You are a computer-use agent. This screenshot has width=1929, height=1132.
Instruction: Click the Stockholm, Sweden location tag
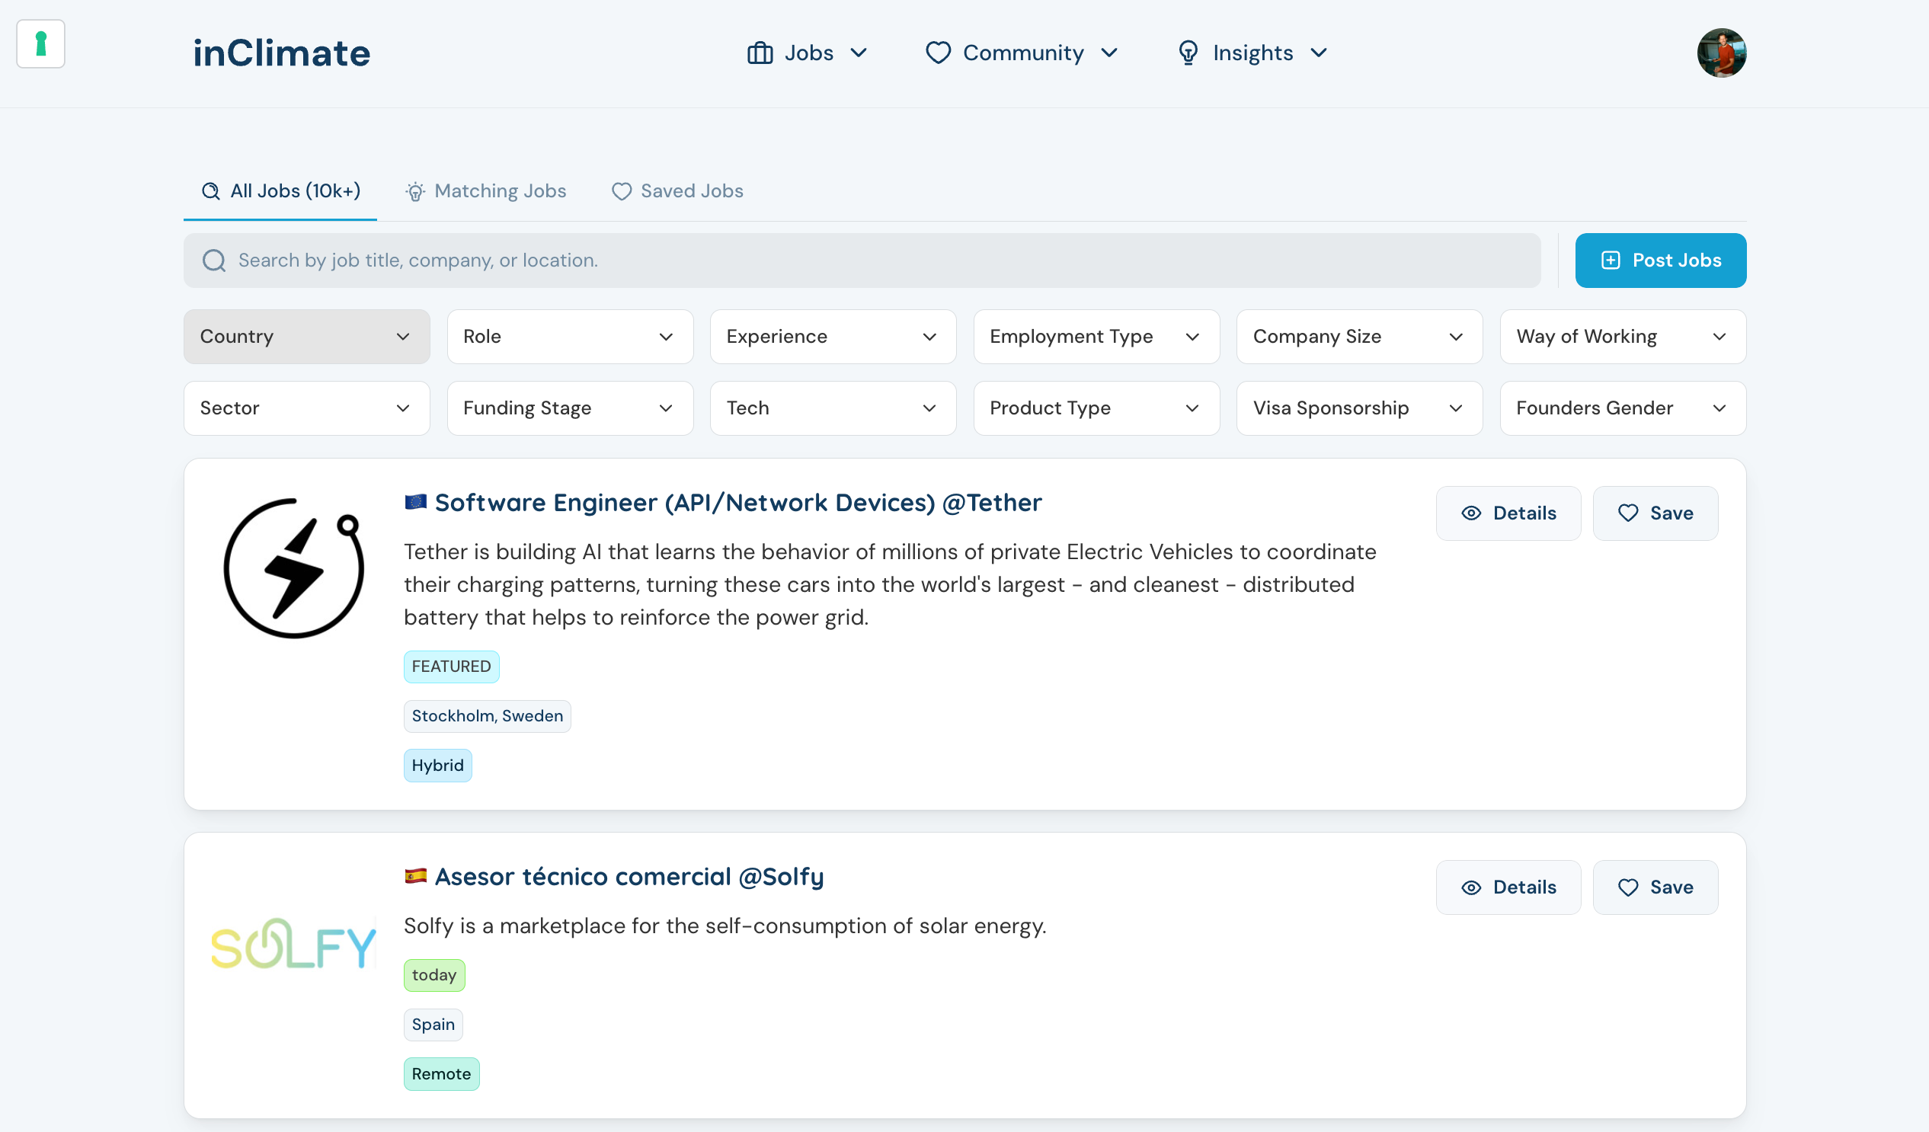point(488,716)
